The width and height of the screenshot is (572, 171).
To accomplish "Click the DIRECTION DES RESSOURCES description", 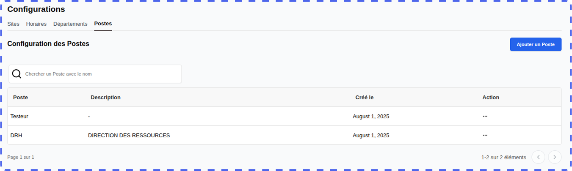I will coord(129,136).
